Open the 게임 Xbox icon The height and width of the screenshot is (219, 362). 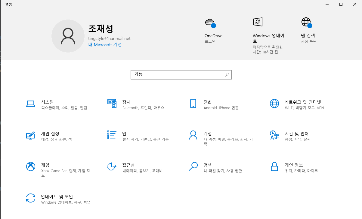(x=31, y=166)
